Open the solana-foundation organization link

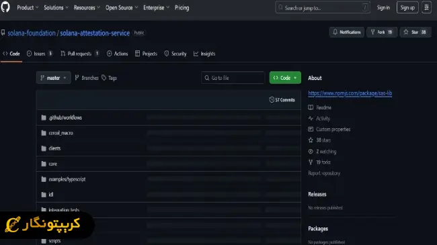pyautogui.click(x=32, y=33)
